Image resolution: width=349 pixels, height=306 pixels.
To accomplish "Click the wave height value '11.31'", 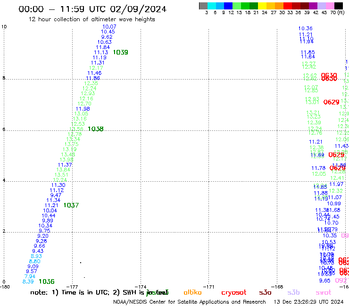I will 98,63.
